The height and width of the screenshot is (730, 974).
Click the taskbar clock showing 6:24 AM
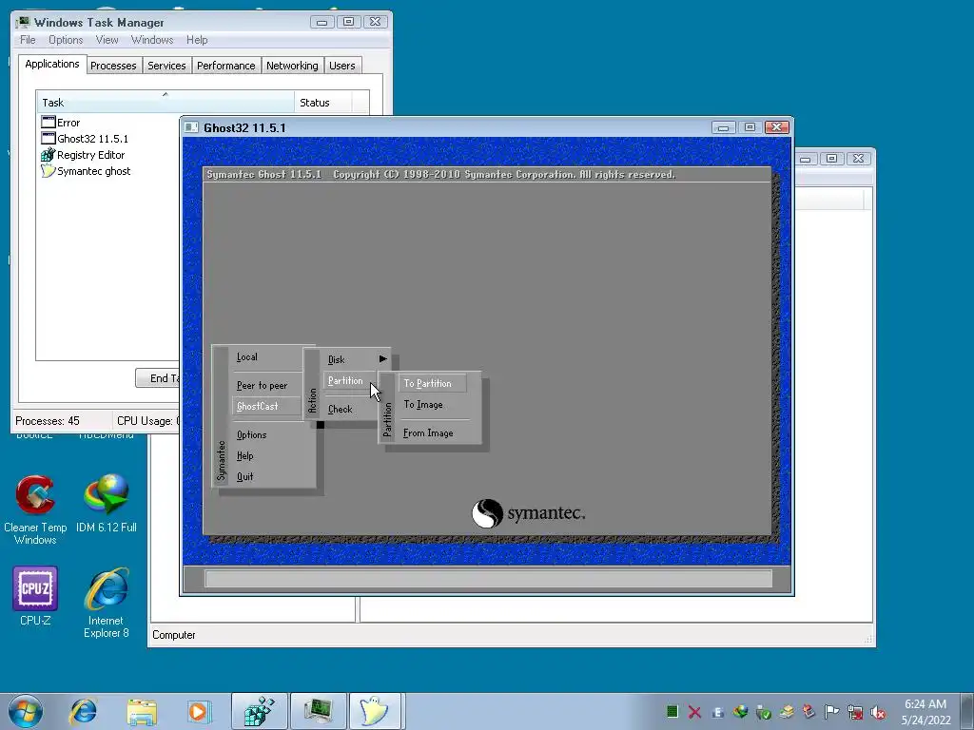pyautogui.click(x=925, y=712)
